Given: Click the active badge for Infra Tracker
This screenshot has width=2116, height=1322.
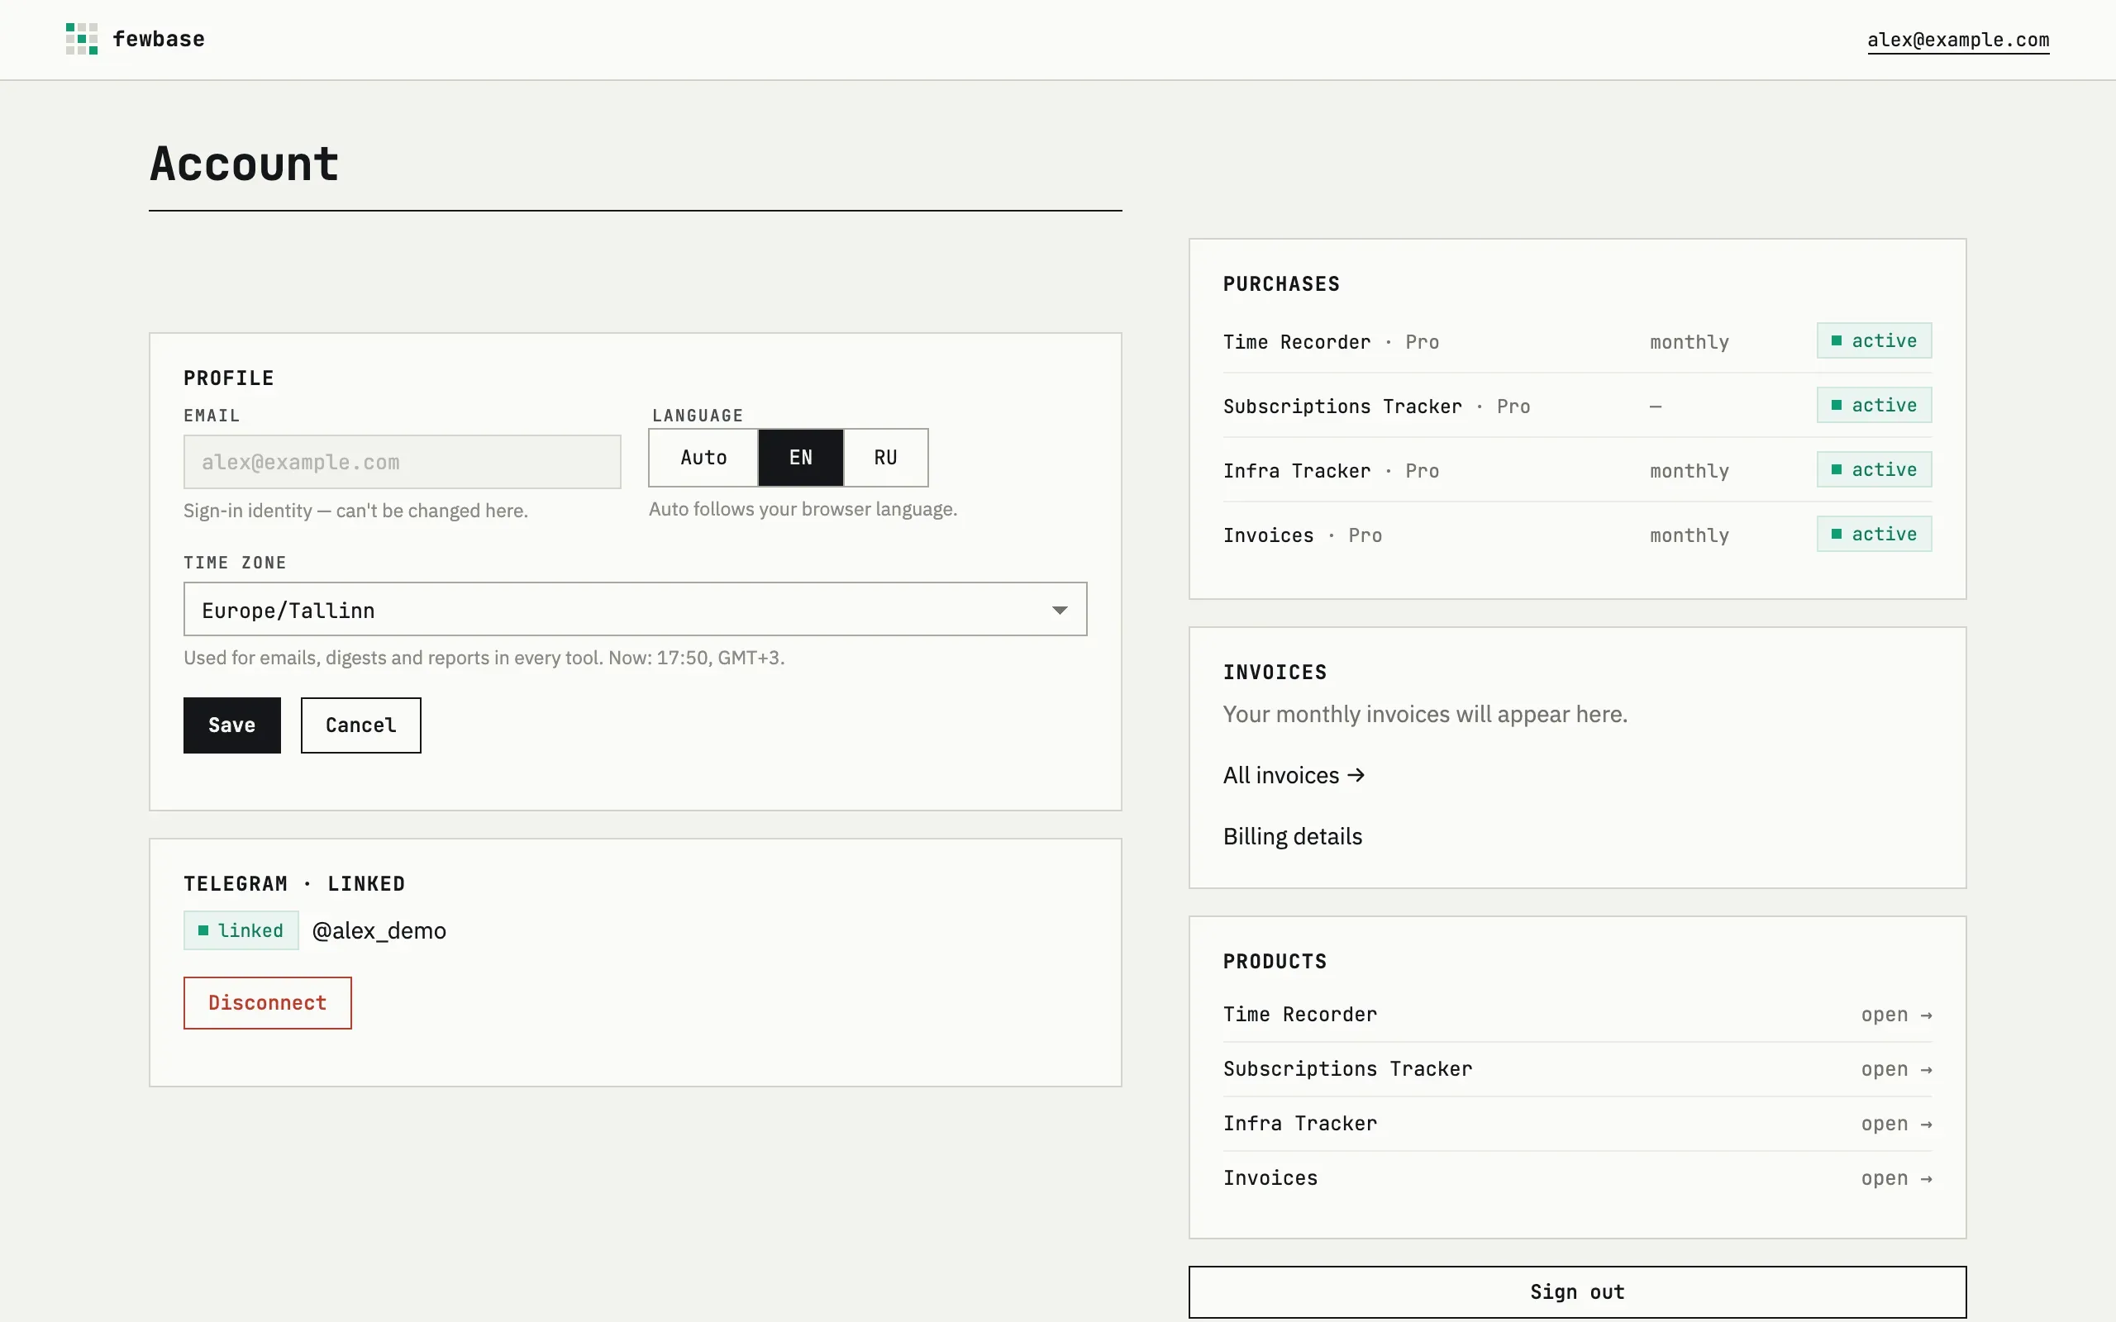Looking at the screenshot, I should pyautogui.click(x=1874, y=469).
